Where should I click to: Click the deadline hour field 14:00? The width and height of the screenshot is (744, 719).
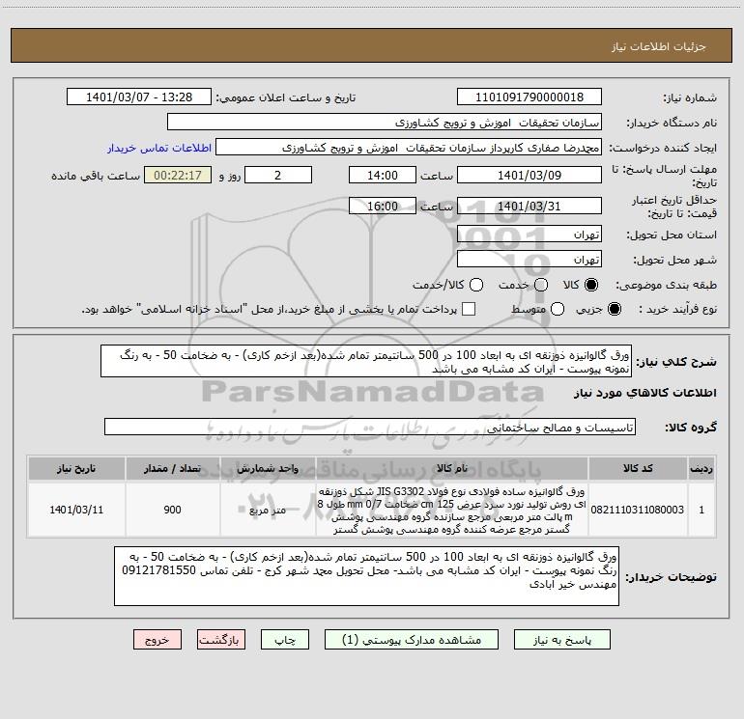pyautogui.click(x=383, y=175)
